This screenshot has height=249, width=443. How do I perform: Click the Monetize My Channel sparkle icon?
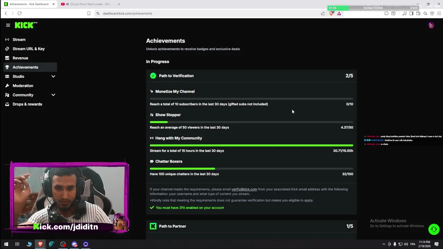click(152, 92)
